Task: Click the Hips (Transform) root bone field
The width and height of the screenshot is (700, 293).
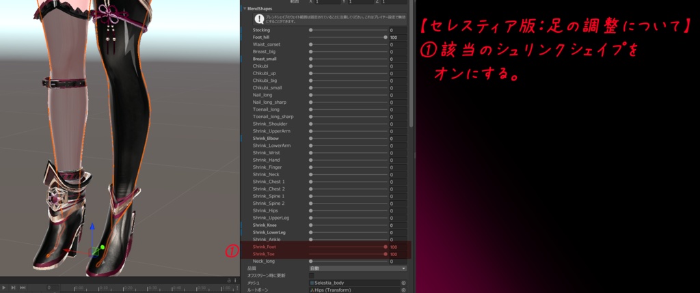Action: point(355,290)
